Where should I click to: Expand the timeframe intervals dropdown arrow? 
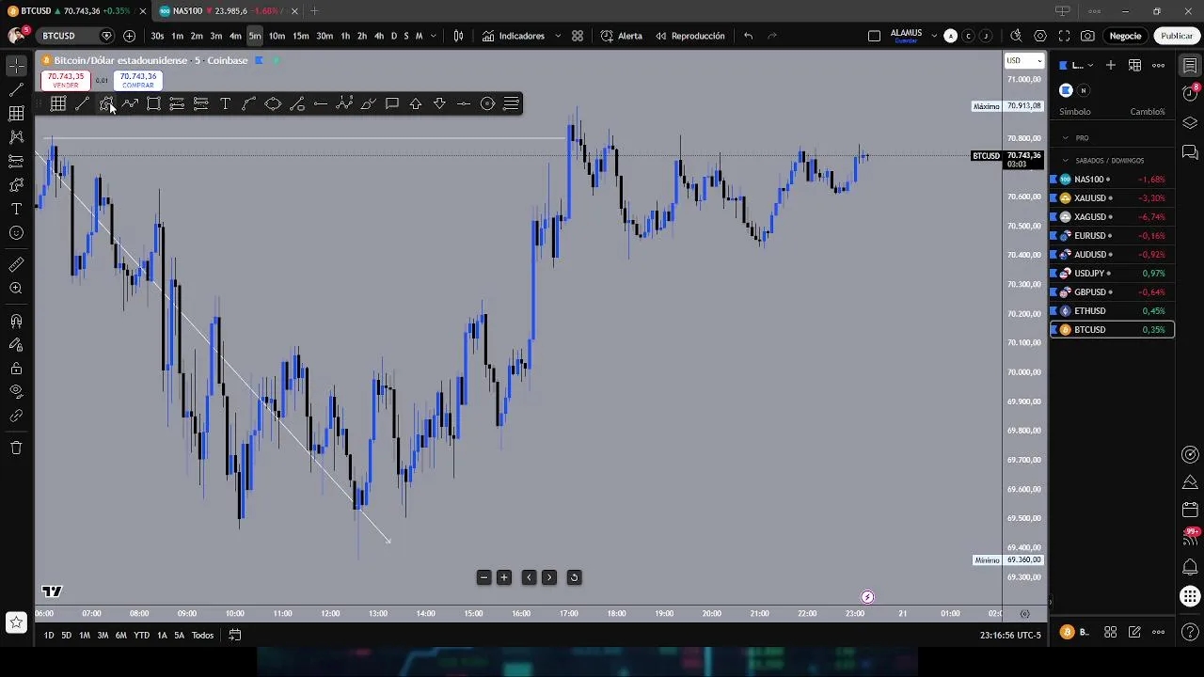coord(433,36)
